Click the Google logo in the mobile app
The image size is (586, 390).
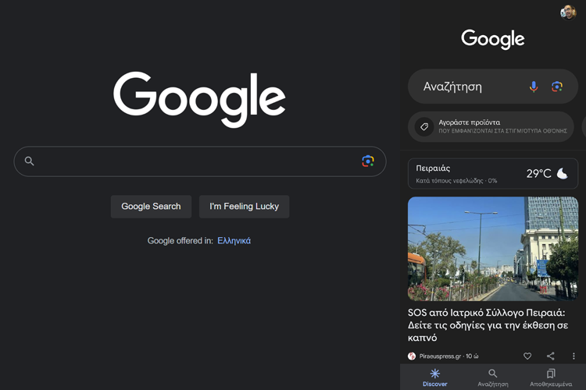492,39
